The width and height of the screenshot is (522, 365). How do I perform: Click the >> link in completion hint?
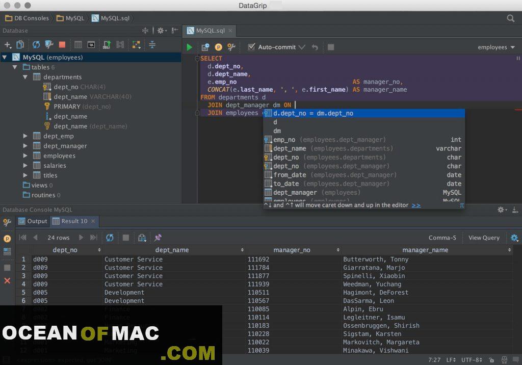(x=416, y=205)
